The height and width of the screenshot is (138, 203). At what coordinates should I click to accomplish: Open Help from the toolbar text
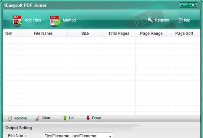pyautogui.click(x=186, y=20)
